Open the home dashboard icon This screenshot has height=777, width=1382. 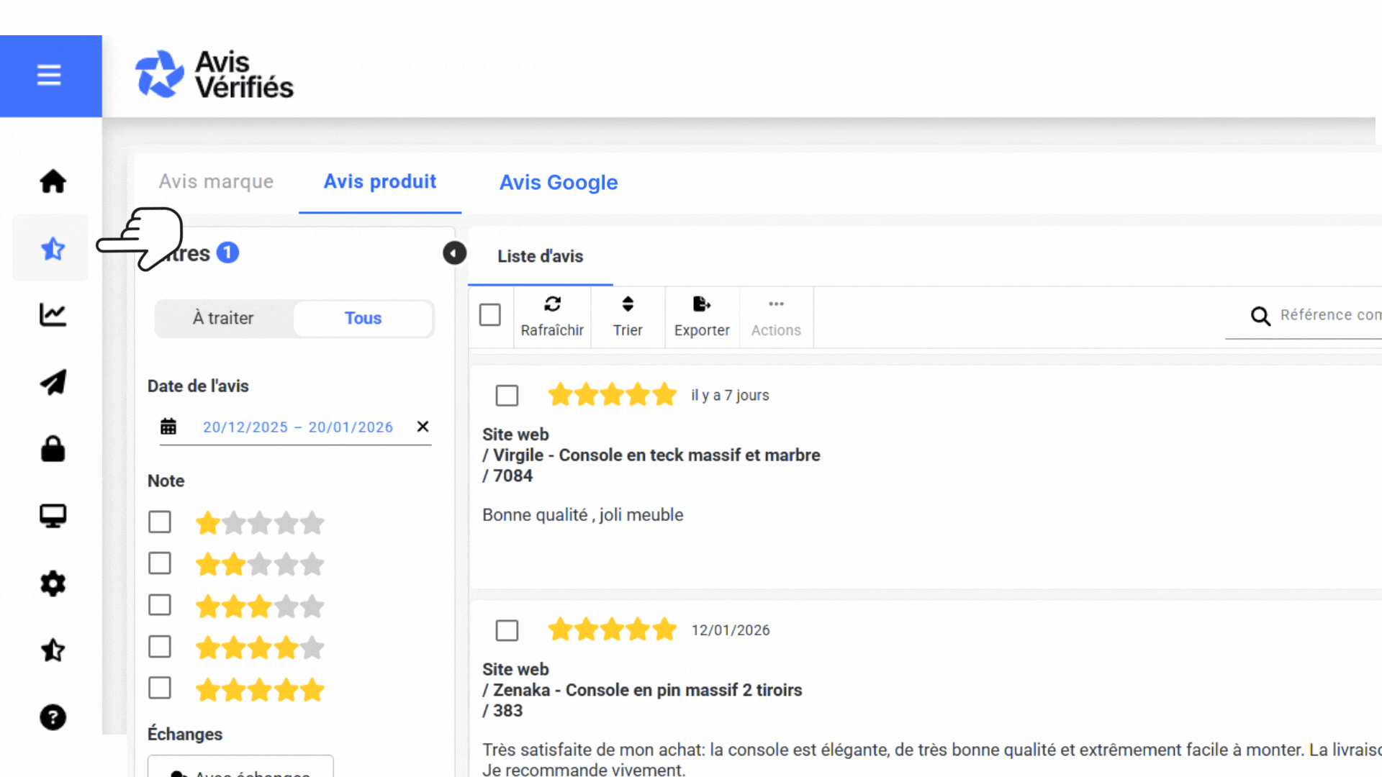click(x=52, y=181)
